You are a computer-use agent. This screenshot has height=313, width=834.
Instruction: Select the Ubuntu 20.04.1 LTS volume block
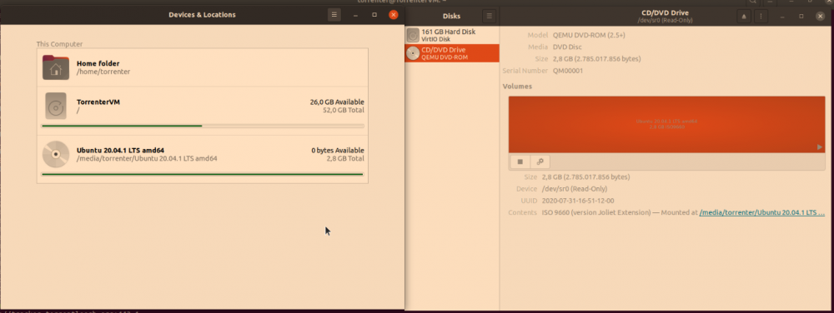[x=666, y=124]
